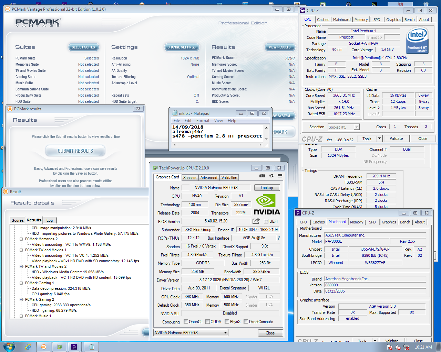The width and height of the screenshot is (441, 352).
Task: Click the BIOS export share icon in GPU-Z
Action: click(256, 221)
